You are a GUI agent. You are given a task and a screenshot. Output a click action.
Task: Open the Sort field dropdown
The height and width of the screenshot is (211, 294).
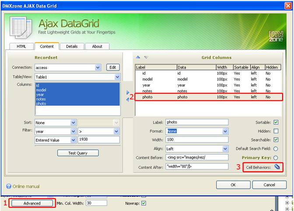tap(73, 123)
